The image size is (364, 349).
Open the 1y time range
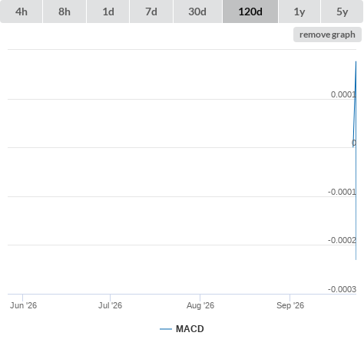(x=299, y=12)
